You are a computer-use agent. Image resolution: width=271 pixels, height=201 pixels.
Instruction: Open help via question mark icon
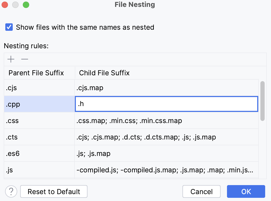[x=11, y=191]
